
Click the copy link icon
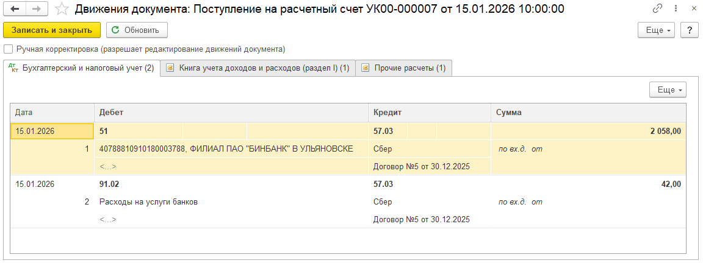(658, 9)
